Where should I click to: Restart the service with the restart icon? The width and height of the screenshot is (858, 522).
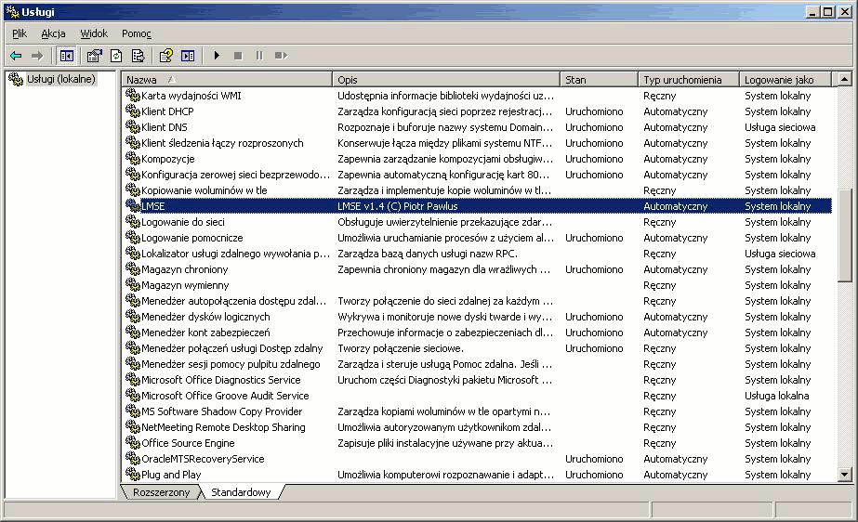282,56
